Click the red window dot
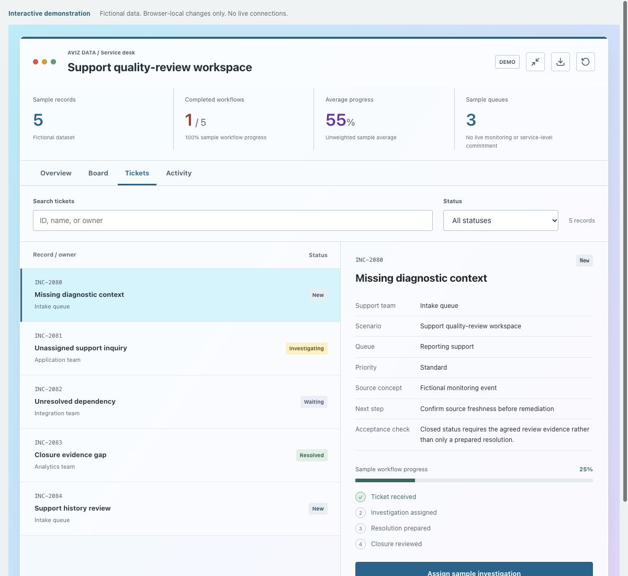 point(36,62)
